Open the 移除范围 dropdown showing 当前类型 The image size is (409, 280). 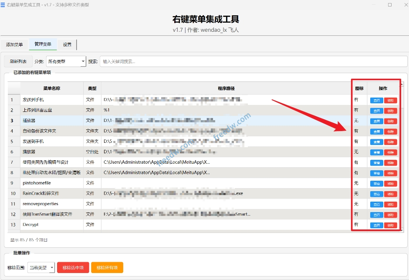pyautogui.click(x=41, y=268)
